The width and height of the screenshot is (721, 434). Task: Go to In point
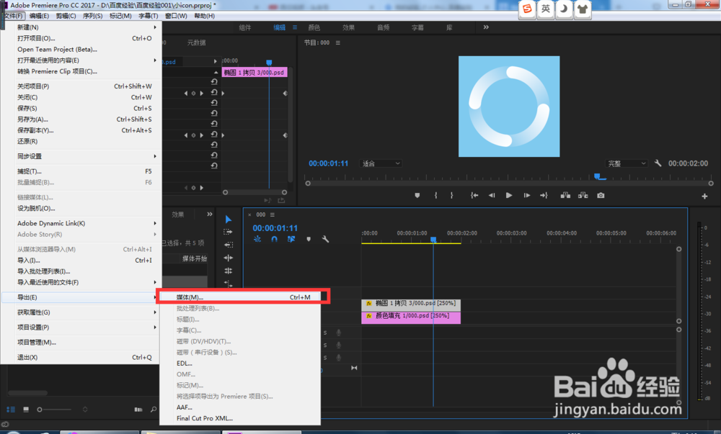474,196
